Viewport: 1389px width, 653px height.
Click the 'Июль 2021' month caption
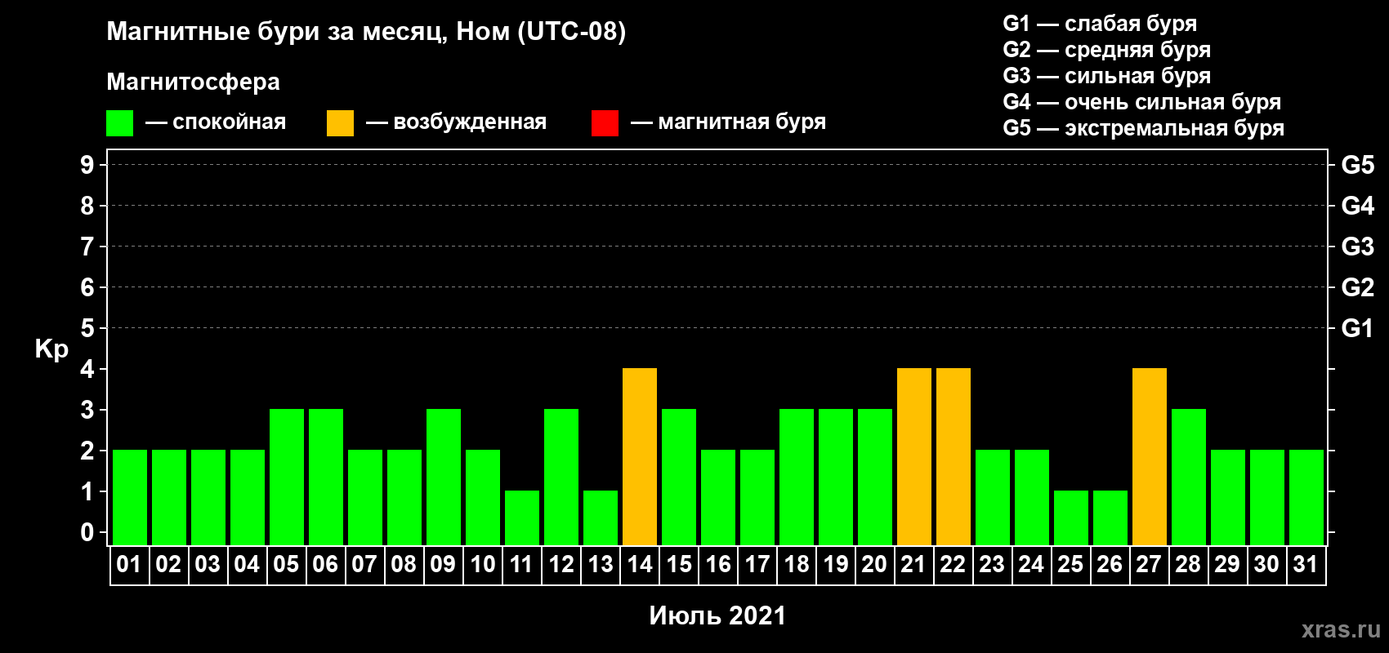tap(717, 615)
